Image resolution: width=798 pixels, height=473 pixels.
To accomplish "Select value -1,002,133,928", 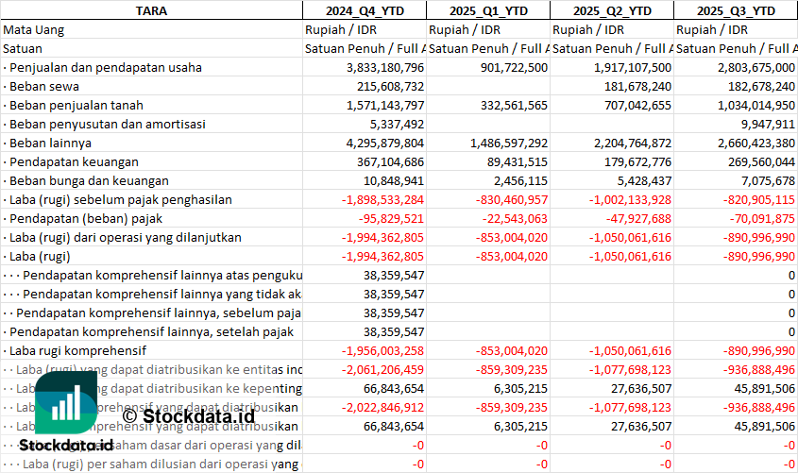I will pos(631,199).
